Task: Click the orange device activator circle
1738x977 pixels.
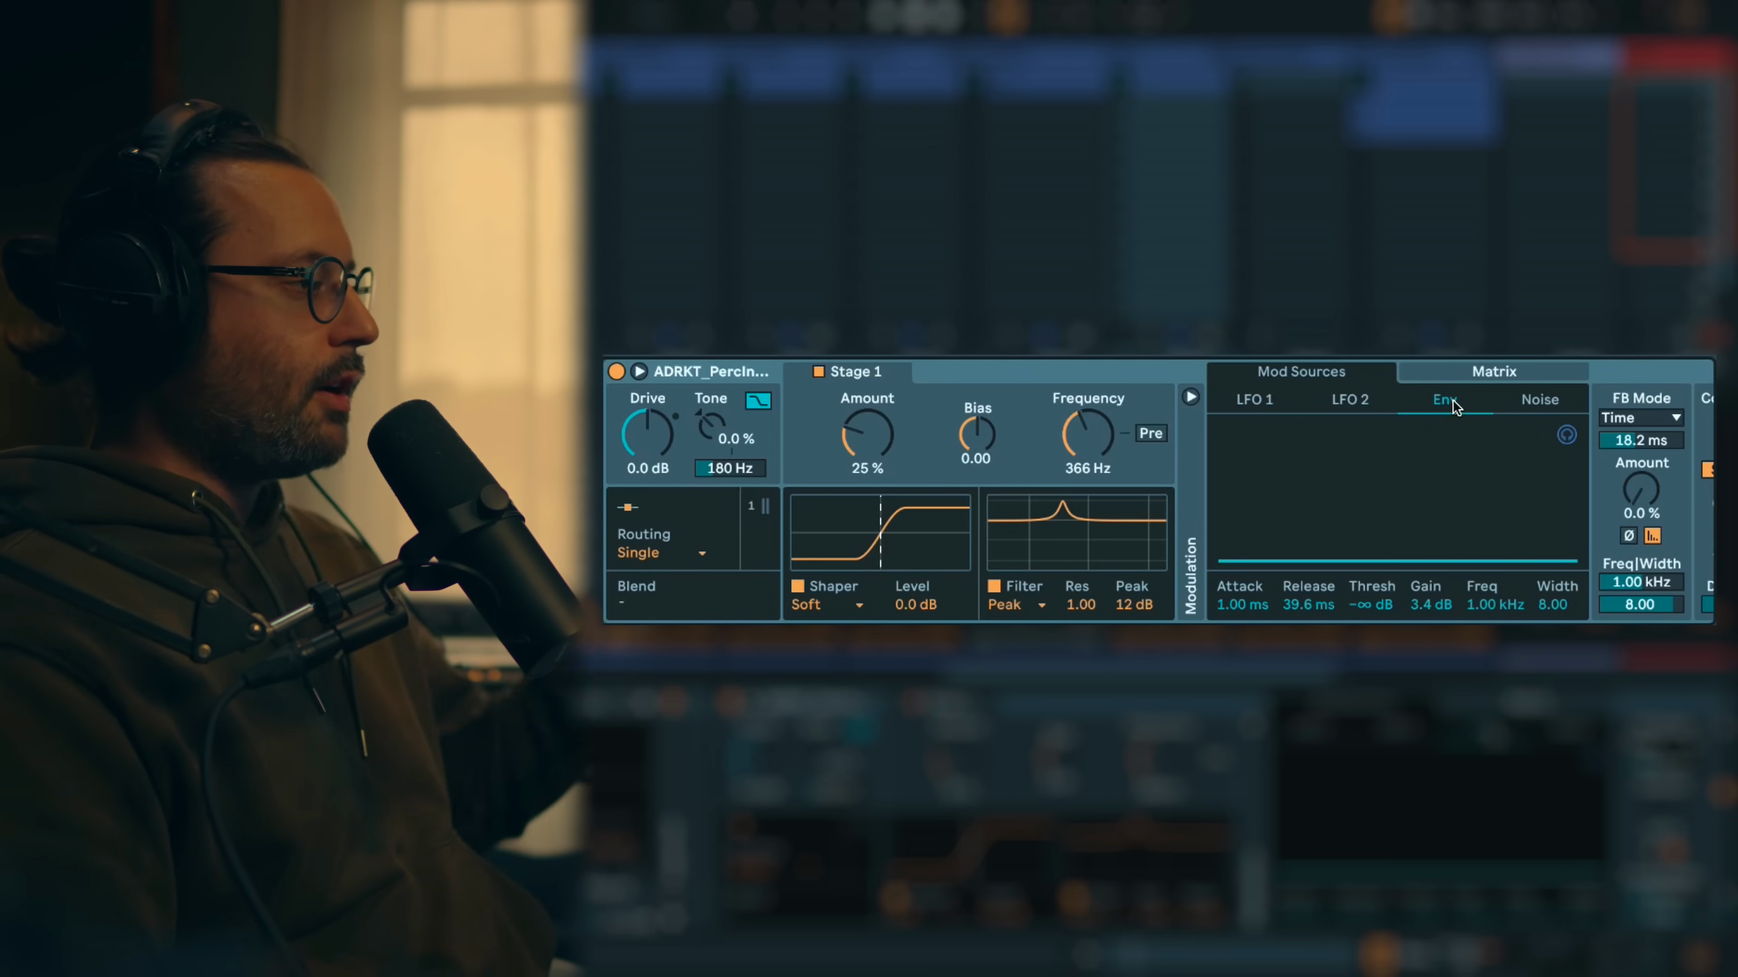Action: pos(616,371)
